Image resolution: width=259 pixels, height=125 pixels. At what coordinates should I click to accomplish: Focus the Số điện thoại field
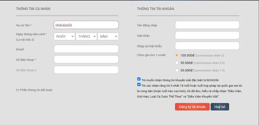click(86, 59)
